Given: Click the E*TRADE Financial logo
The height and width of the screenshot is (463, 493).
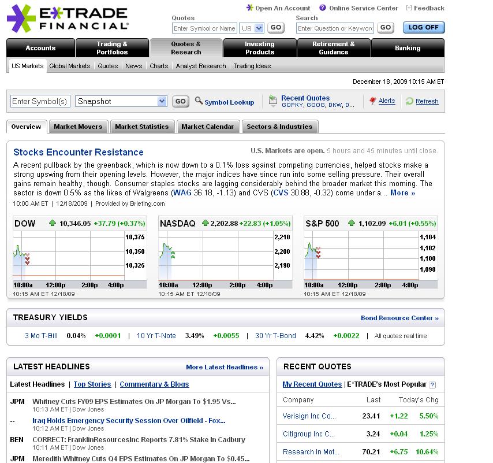Looking at the screenshot, I should (x=68, y=17).
